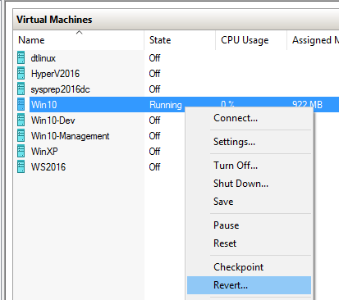Choose Shut Down... menu entry

click(x=249, y=184)
